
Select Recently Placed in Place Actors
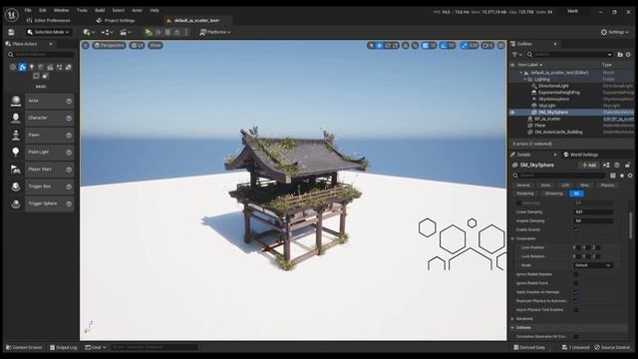point(13,67)
